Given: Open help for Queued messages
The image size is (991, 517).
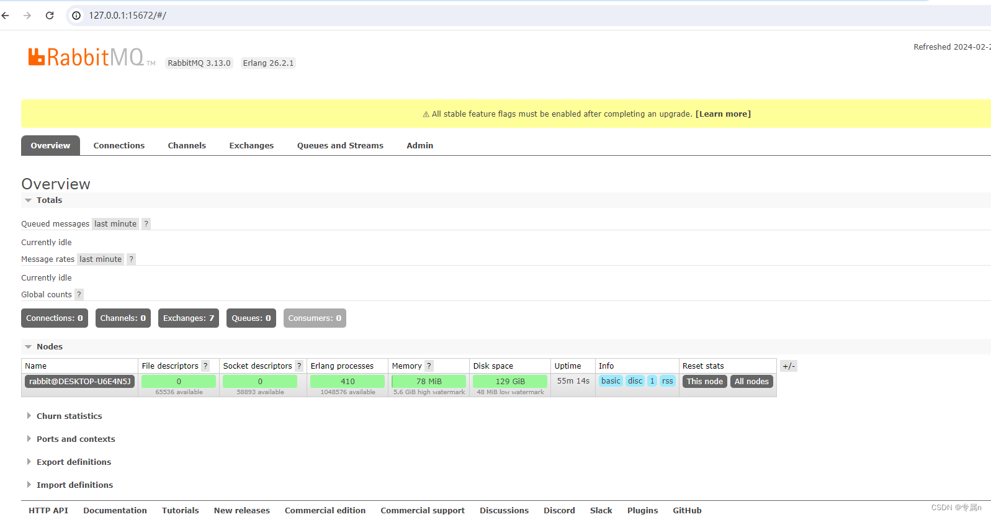Looking at the screenshot, I should click(146, 224).
